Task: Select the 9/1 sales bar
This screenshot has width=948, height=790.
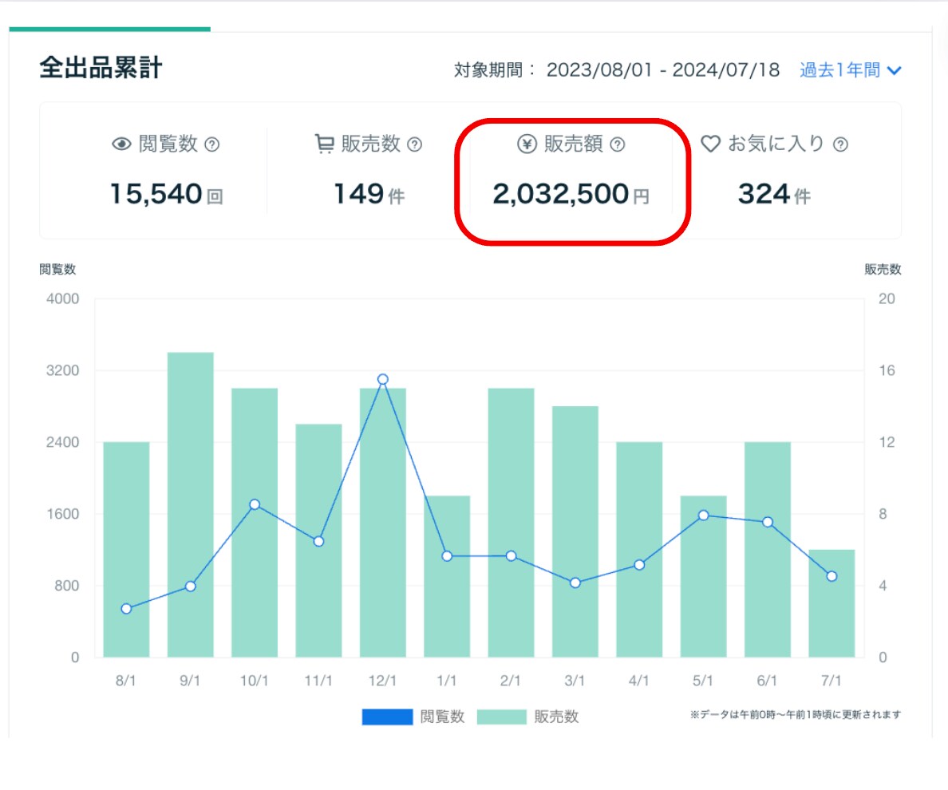Action: point(191,504)
